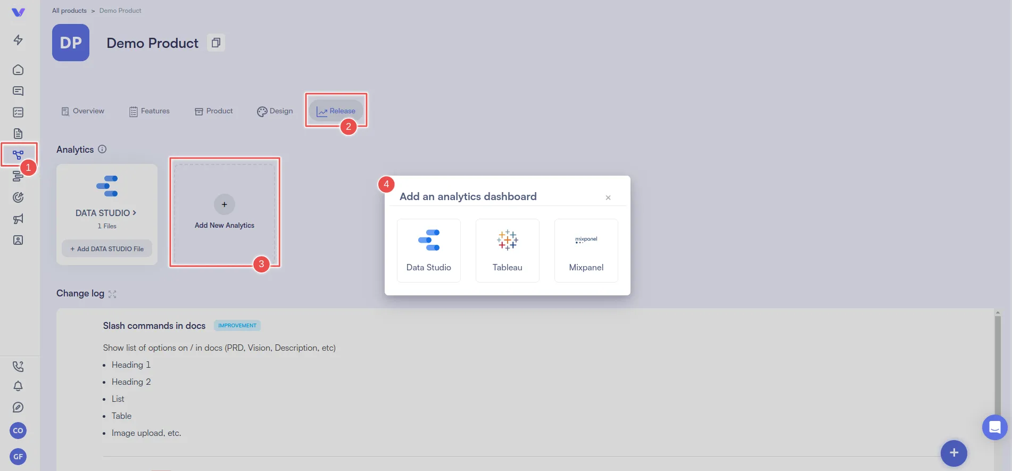Go to All products breadcrumb
Image resolution: width=1012 pixels, height=471 pixels.
click(x=69, y=11)
